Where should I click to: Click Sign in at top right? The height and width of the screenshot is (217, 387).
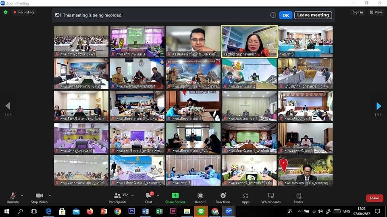tap(358, 12)
